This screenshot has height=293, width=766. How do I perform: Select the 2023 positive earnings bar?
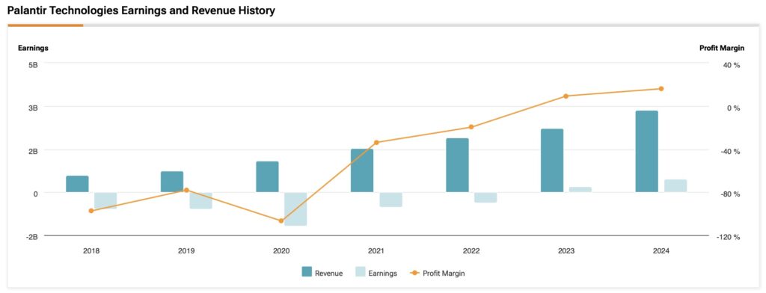tap(580, 189)
